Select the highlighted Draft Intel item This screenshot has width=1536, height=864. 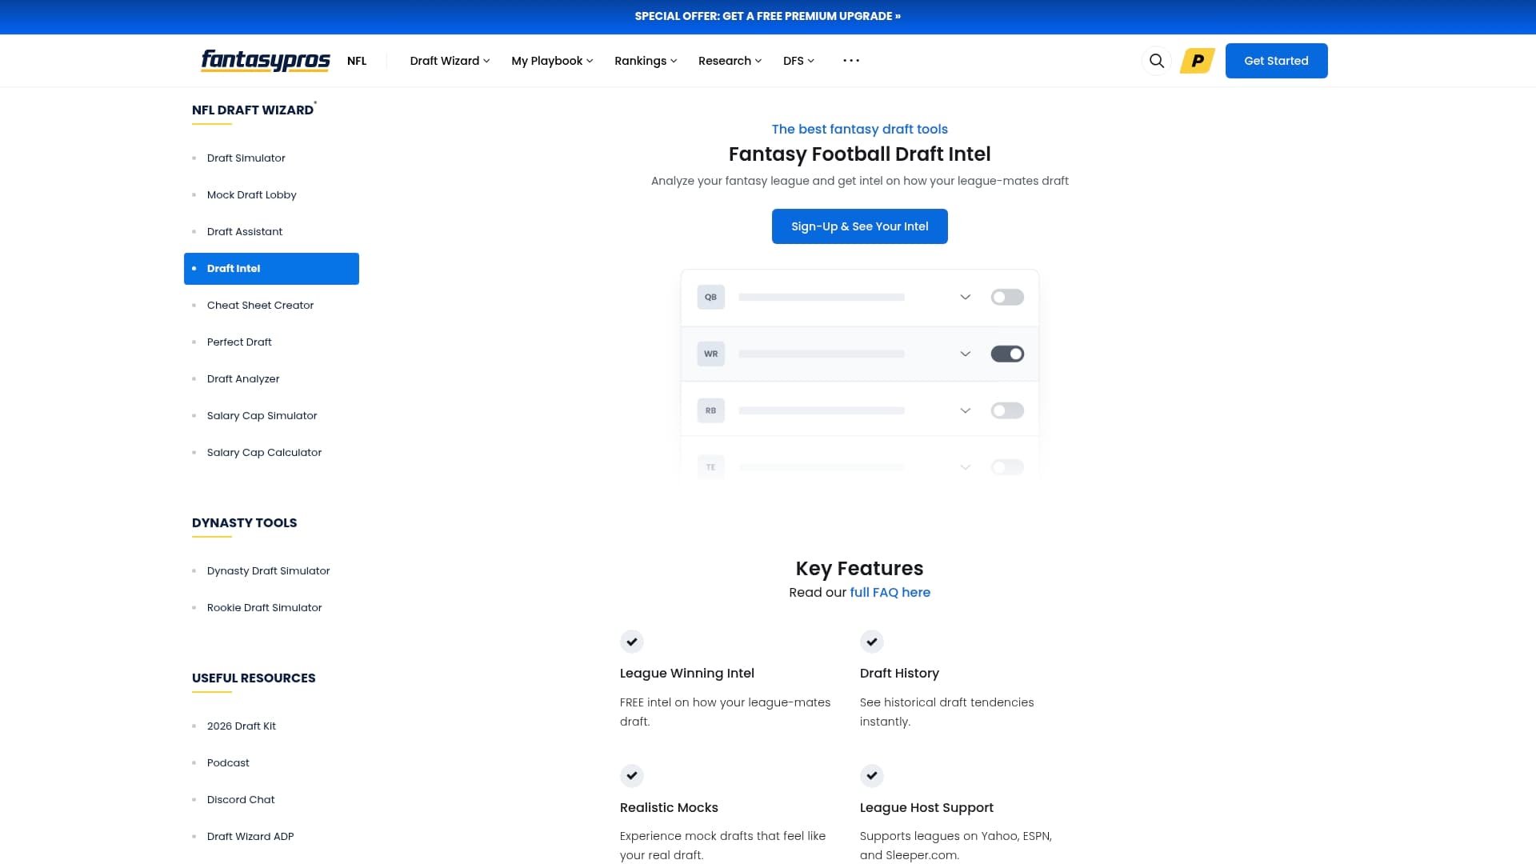[271, 269]
